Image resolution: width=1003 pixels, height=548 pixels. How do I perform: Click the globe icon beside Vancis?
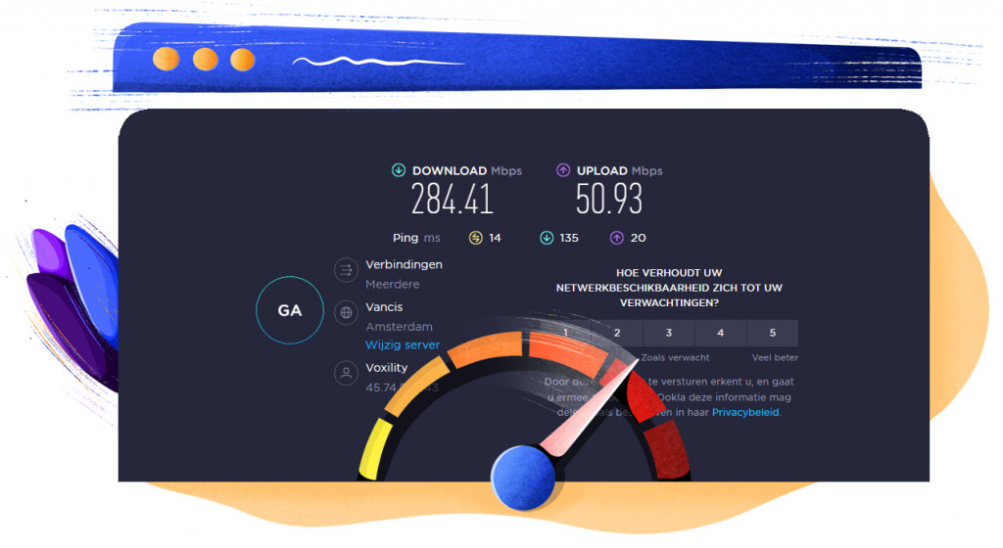[346, 313]
